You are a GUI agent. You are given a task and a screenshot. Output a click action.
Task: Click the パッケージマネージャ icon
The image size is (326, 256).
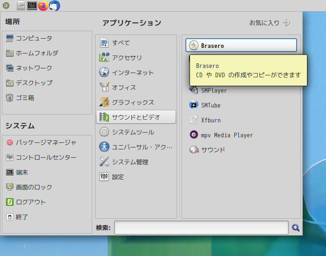[x=10, y=142]
